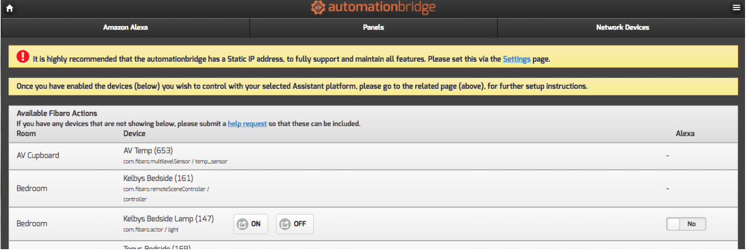The height and width of the screenshot is (252, 749).
Task: Click the Kelbys Bedside Lamp (147) label
Action: (169, 219)
